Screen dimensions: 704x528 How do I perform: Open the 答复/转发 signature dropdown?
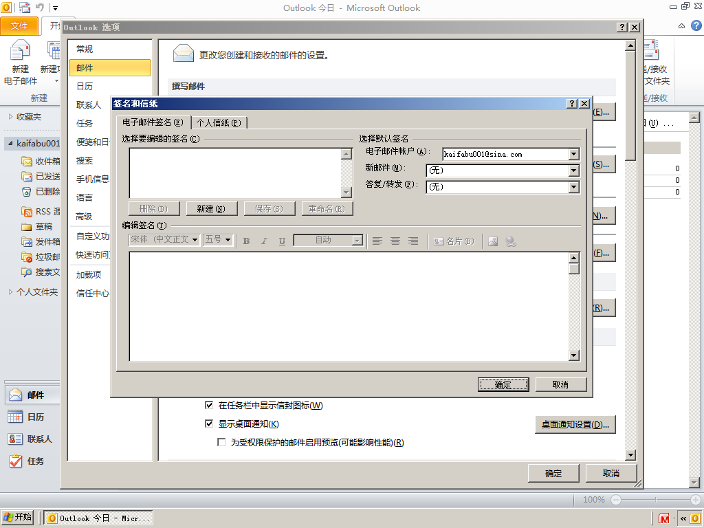click(574, 187)
